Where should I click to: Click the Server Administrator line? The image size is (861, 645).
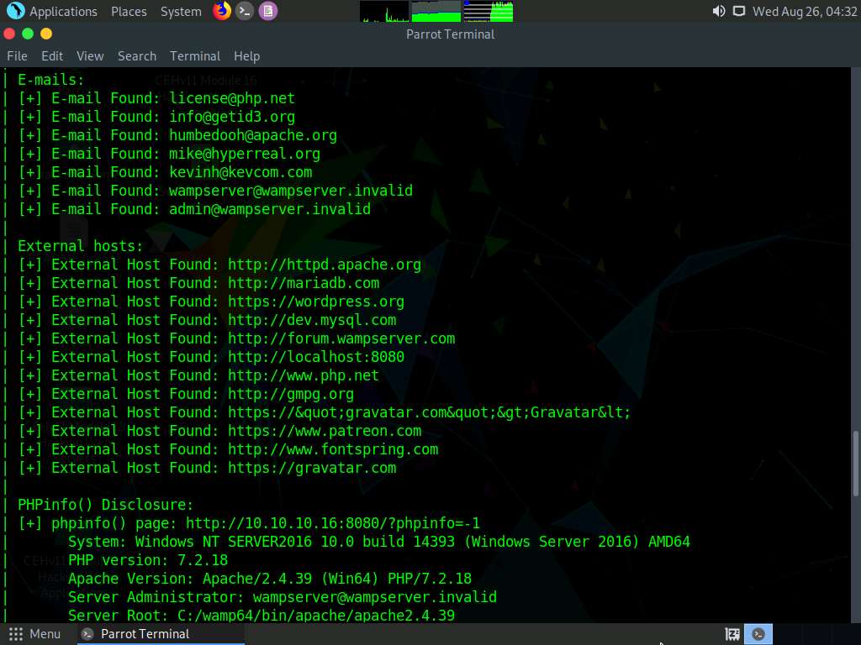tap(283, 597)
